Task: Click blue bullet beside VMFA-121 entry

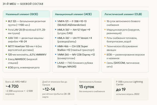Action: coord(55,21)
